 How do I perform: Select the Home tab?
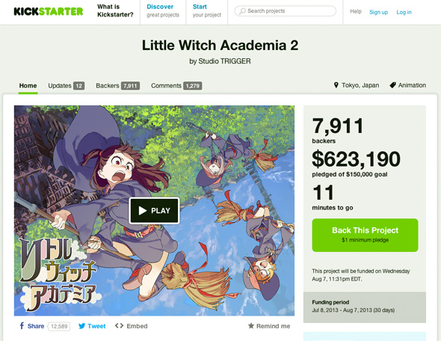click(28, 85)
